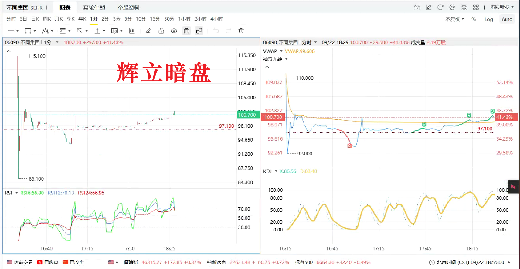Select the wave pattern drawing tool
520x269 pixels.
coord(45,31)
